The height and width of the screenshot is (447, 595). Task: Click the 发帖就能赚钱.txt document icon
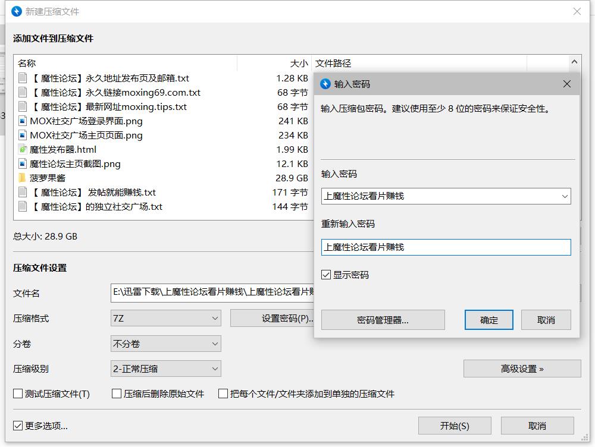tap(23, 193)
